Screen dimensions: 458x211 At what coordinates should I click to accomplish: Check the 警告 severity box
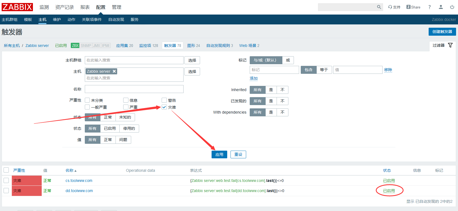(164, 100)
